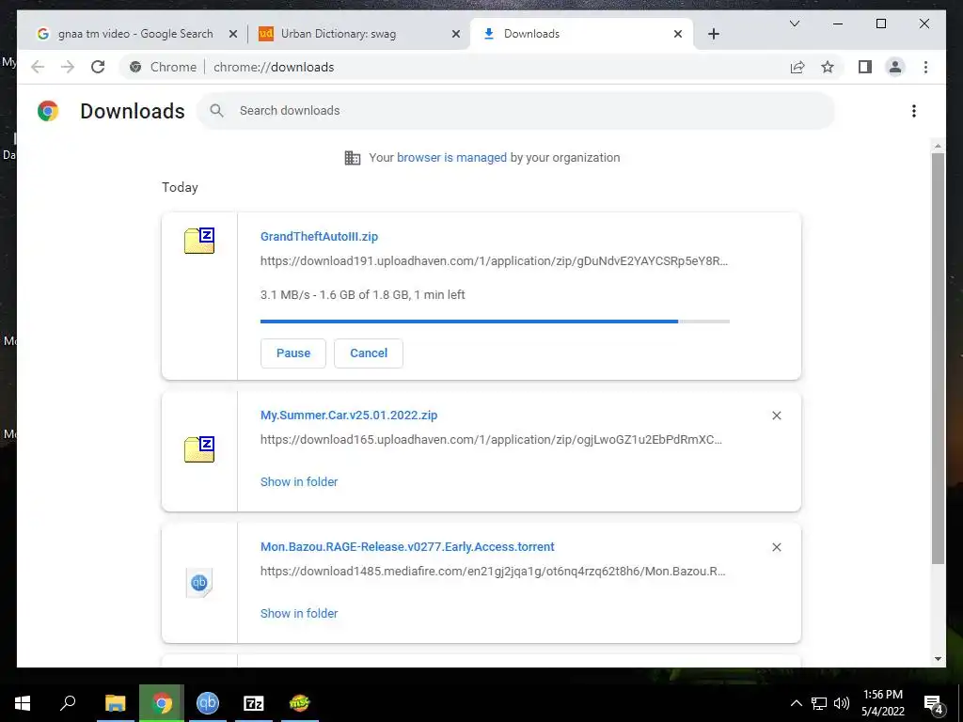Viewport: 963px width, 722px height.
Task: Click the zip file icon for GrandTheftAutoIII
Action: tap(199, 240)
